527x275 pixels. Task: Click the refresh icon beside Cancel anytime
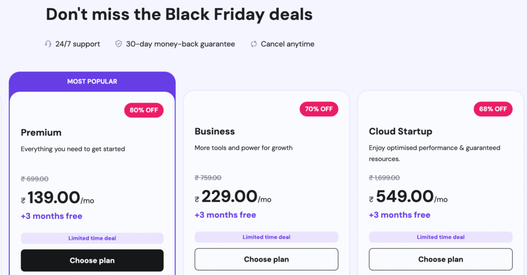click(254, 44)
